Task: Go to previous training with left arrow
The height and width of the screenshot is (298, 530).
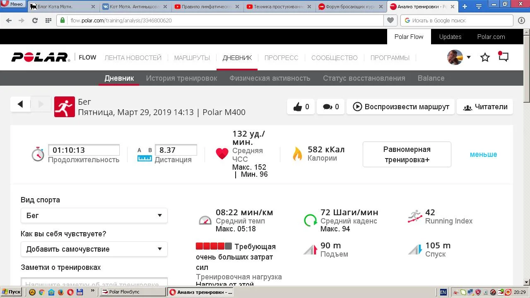Action: click(x=20, y=104)
